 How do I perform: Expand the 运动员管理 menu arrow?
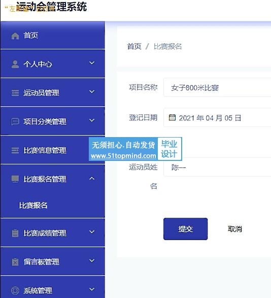(92, 91)
